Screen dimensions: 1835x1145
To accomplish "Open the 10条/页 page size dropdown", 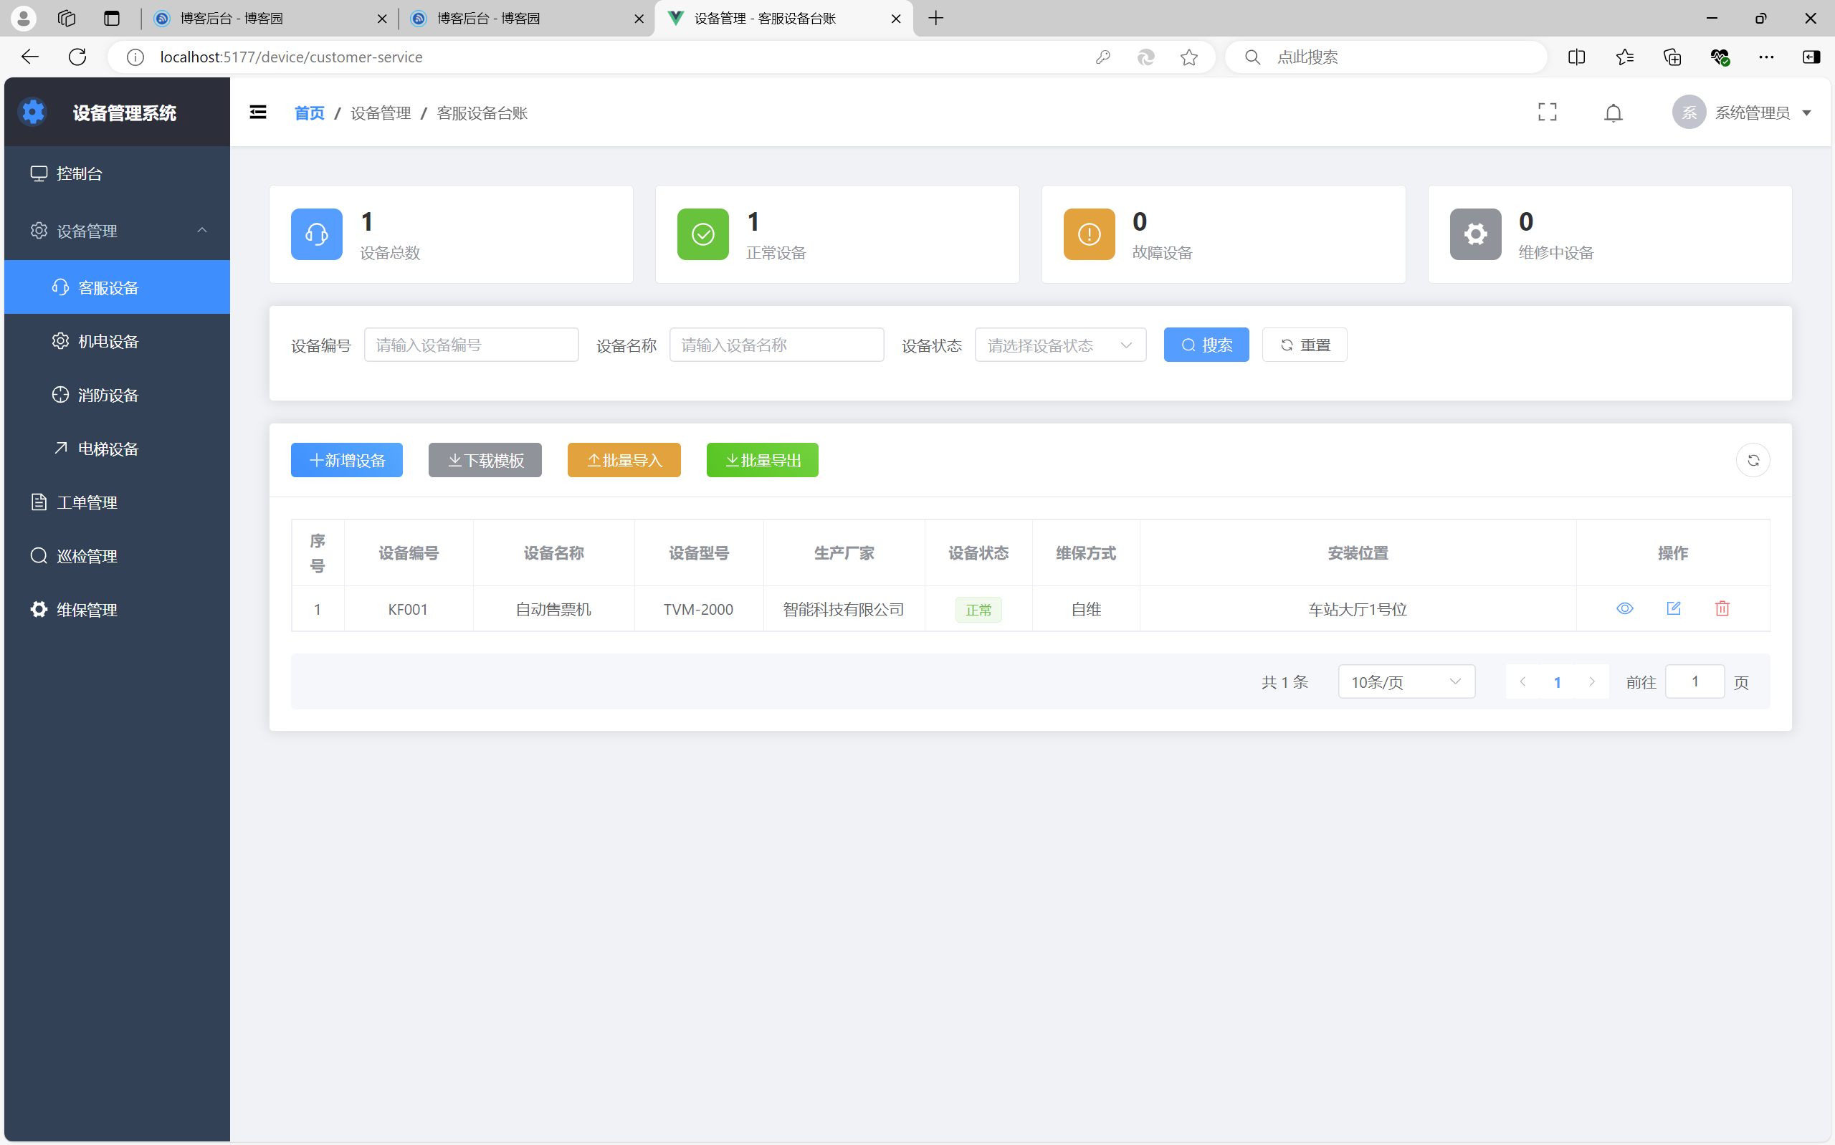I will tap(1406, 681).
